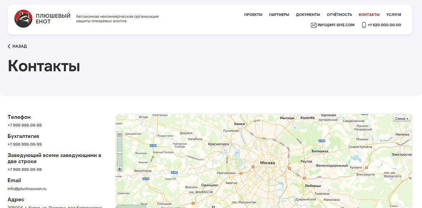
Task: Open the Схема map type dropdown
Action: pos(402,119)
